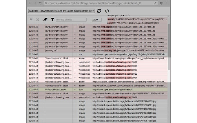Open the shield extension icon
This screenshot has width=197, height=123.
click(161, 3)
